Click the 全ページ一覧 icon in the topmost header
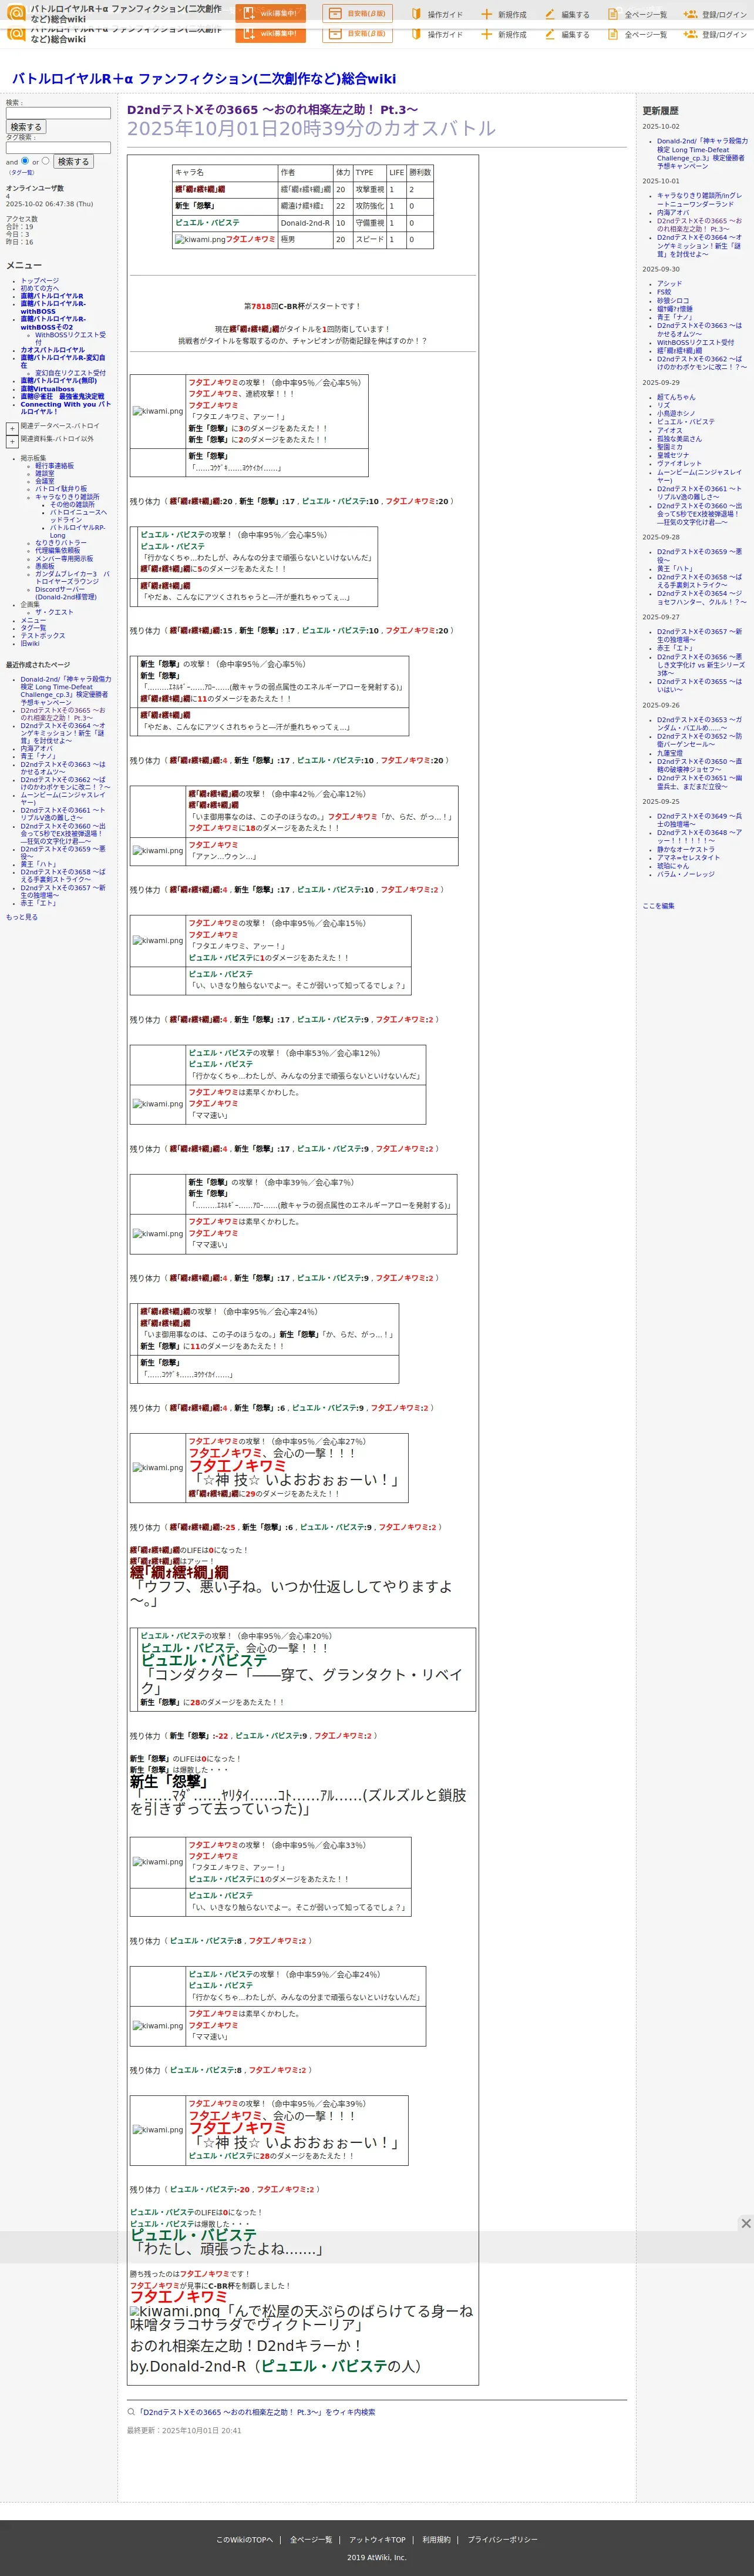The image size is (754, 2576). 614,14
